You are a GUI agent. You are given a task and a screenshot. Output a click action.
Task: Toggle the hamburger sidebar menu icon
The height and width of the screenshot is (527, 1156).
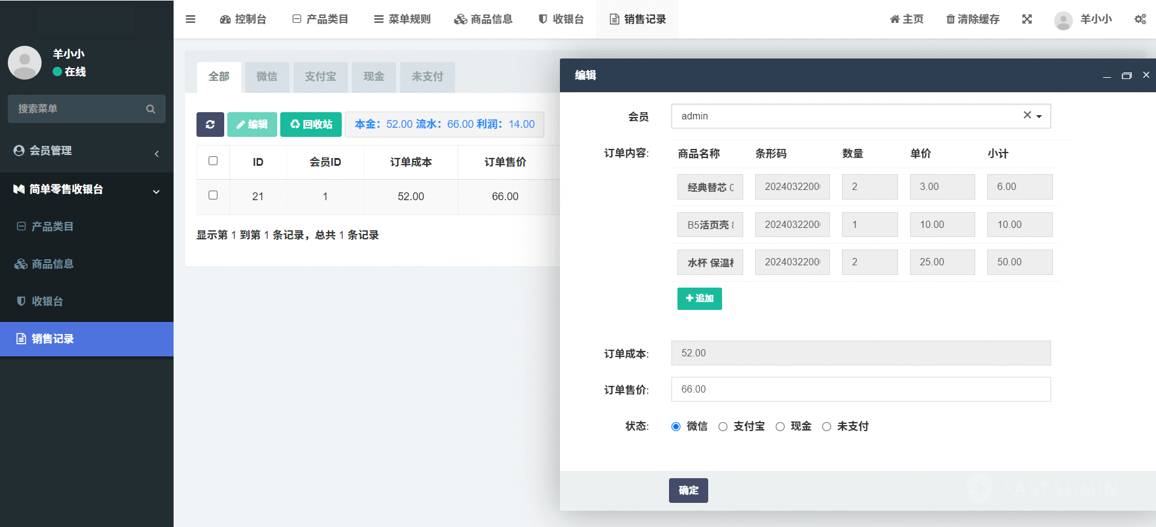pos(190,19)
